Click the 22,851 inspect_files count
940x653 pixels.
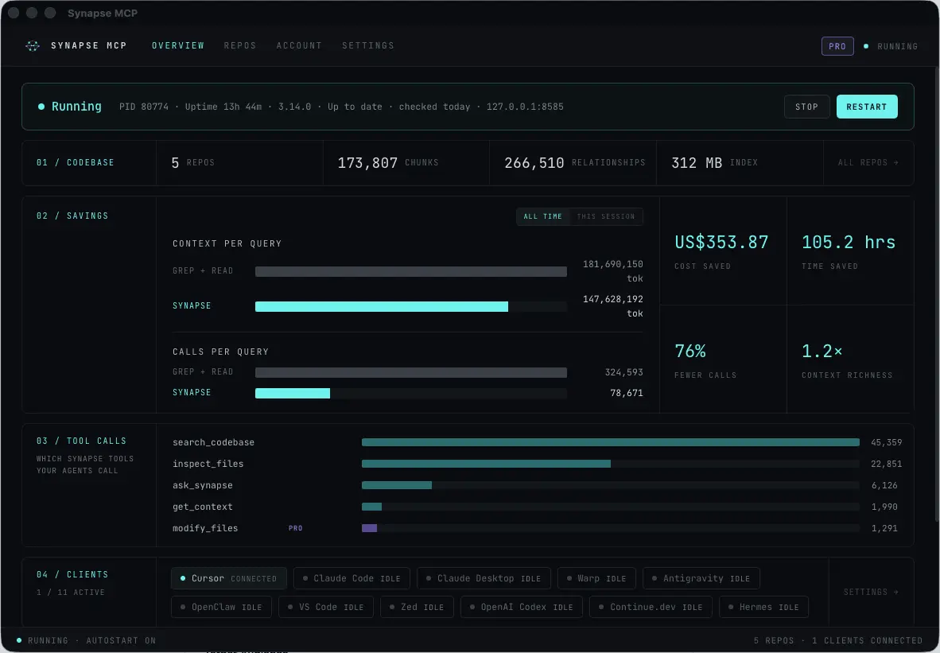pyautogui.click(x=886, y=464)
